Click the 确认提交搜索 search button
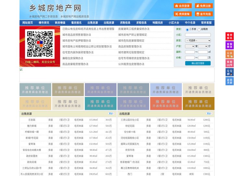This screenshot has height=176, width=234. pyautogui.click(x=198, y=63)
